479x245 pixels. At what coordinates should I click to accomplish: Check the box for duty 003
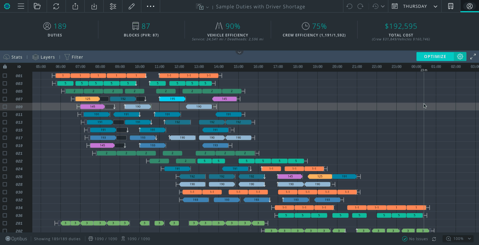point(5,83)
